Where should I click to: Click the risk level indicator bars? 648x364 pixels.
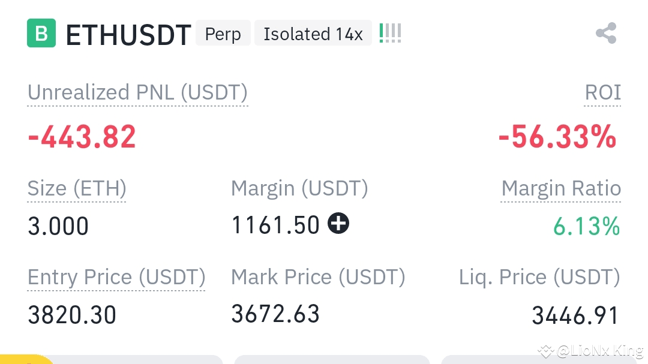[x=390, y=33]
